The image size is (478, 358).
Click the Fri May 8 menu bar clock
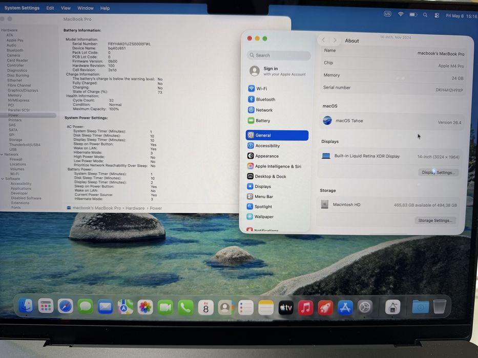pos(462,16)
